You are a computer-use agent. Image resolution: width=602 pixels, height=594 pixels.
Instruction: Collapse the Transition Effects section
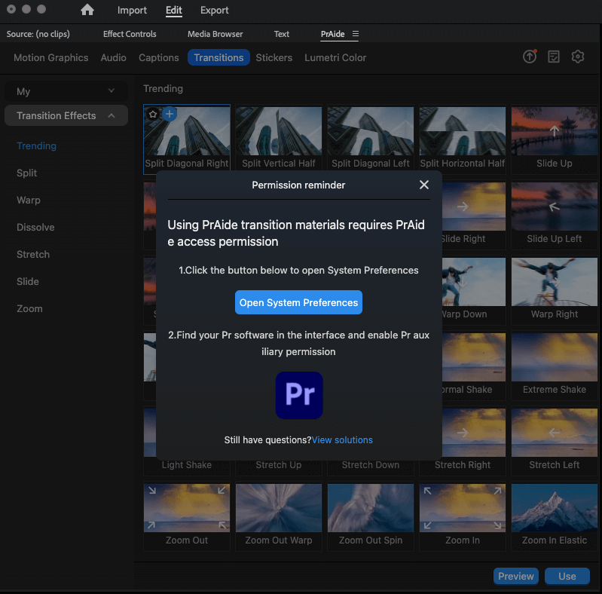pos(66,115)
